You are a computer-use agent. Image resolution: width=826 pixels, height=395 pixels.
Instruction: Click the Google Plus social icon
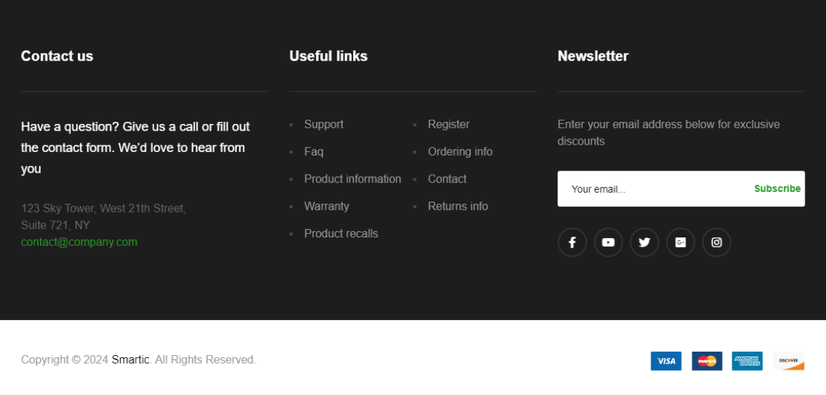[680, 242]
